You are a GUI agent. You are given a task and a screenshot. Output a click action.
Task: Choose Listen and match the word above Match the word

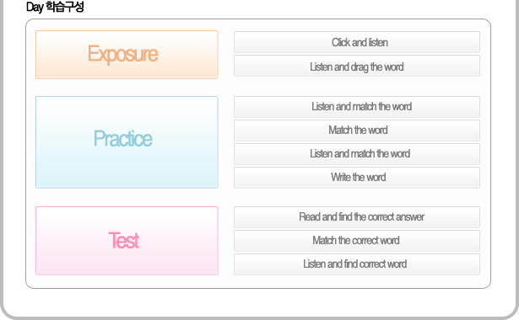[x=357, y=107]
